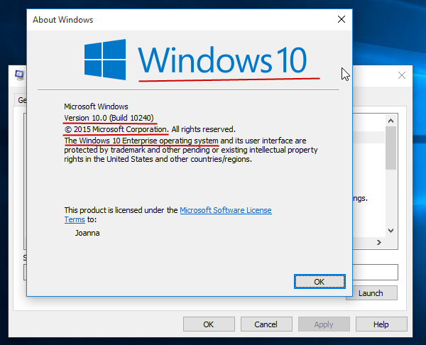Click the 'Microsoft Windows' text line
The height and width of the screenshot is (345, 426).
click(96, 106)
